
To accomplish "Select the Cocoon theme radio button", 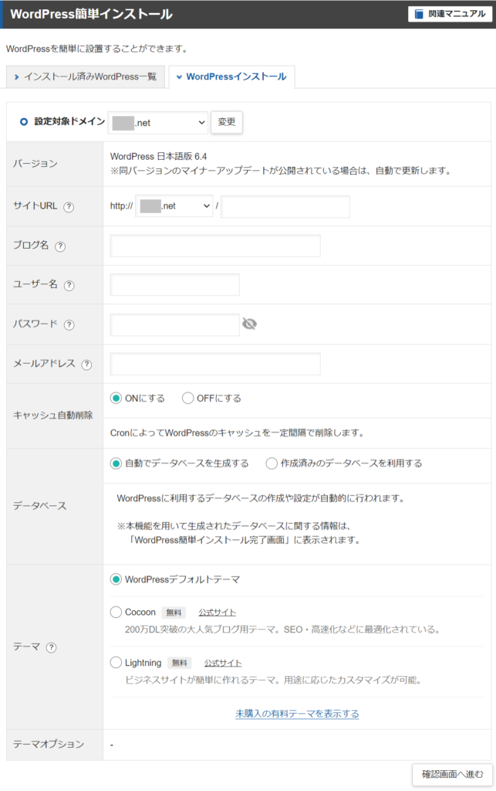I will pos(116,613).
